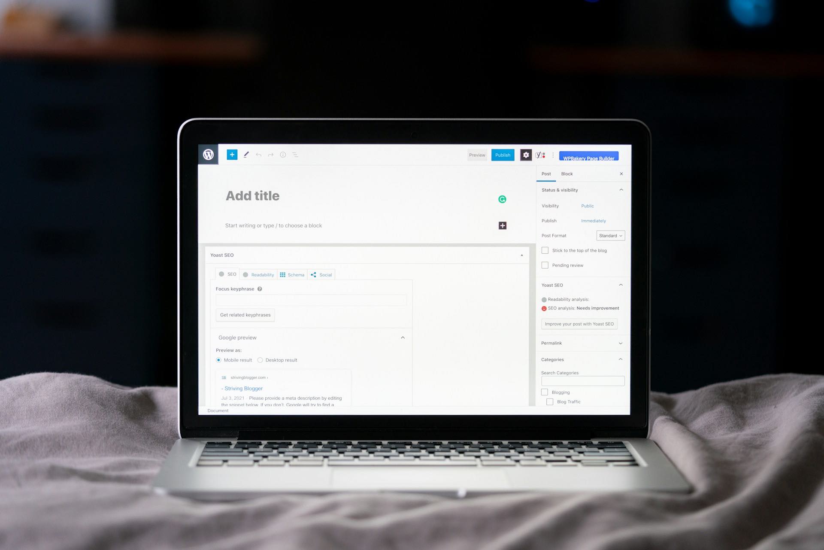Click the settings gear icon
Image resolution: width=824 pixels, height=550 pixels.
525,155
